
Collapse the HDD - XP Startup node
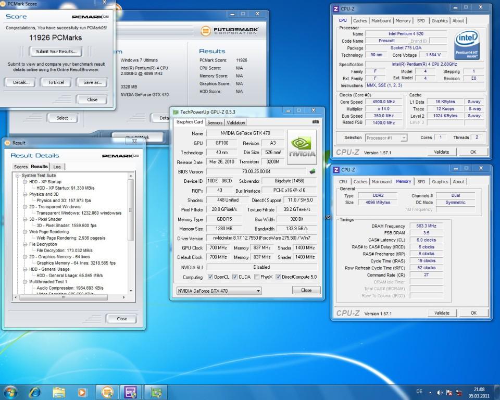(24, 182)
